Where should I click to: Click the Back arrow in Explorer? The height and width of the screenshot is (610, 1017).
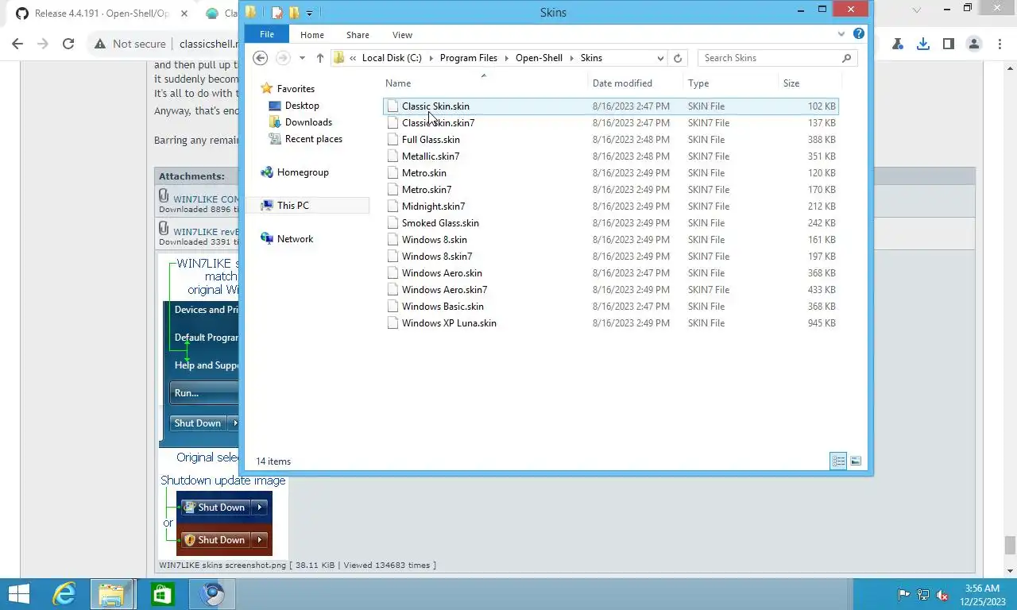[x=260, y=58]
